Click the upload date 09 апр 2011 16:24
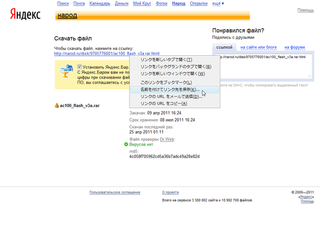Image resolution: width=320 pixels, height=230 pixels. click(164, 113)
